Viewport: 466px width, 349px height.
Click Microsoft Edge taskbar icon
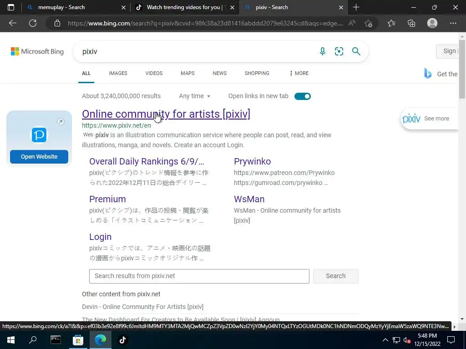click(x=101, y=340)
